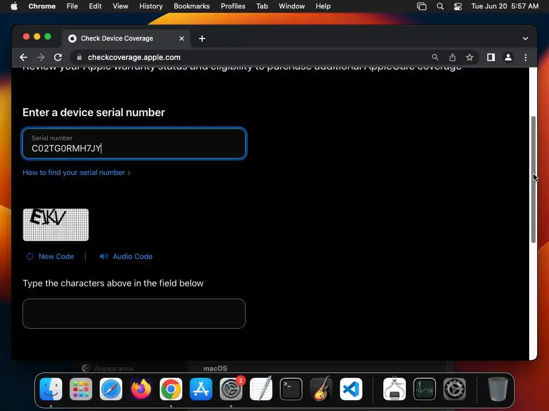Click the CAPTCHA image
This screenshot has width=549, height=411.
click(56, 225)
